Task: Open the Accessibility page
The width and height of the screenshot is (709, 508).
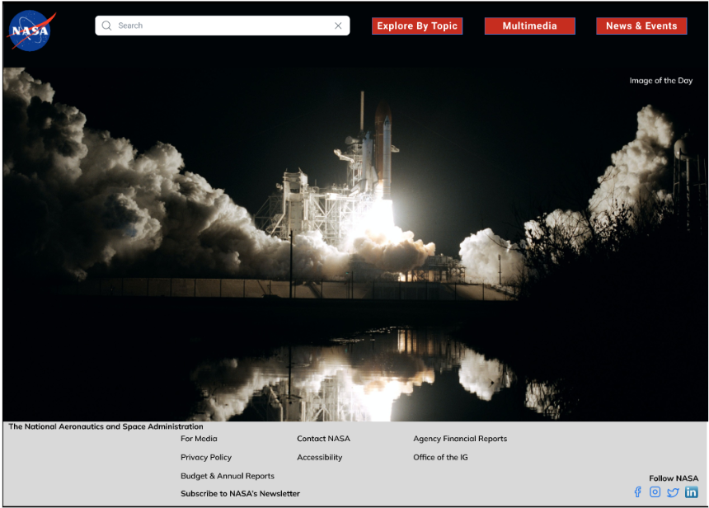Action: (320, 457)
